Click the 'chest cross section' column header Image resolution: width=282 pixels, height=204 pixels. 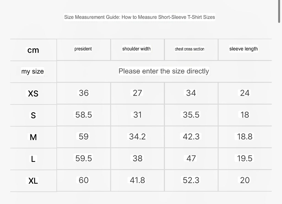pos(189,49)
